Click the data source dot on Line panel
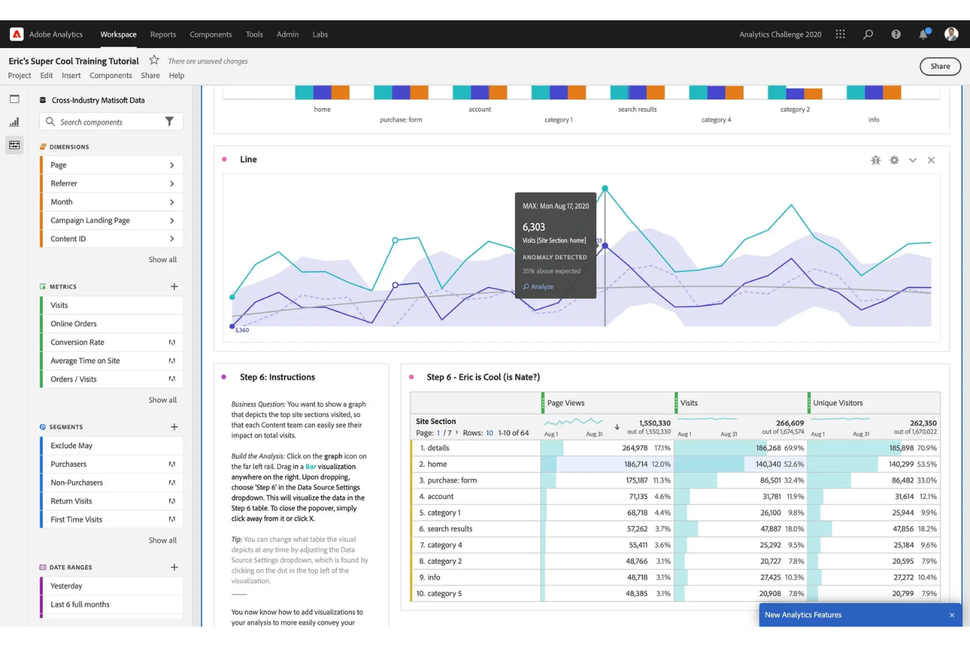 pos(225,159)
